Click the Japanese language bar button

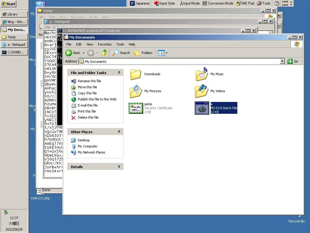tap(140, 3)
